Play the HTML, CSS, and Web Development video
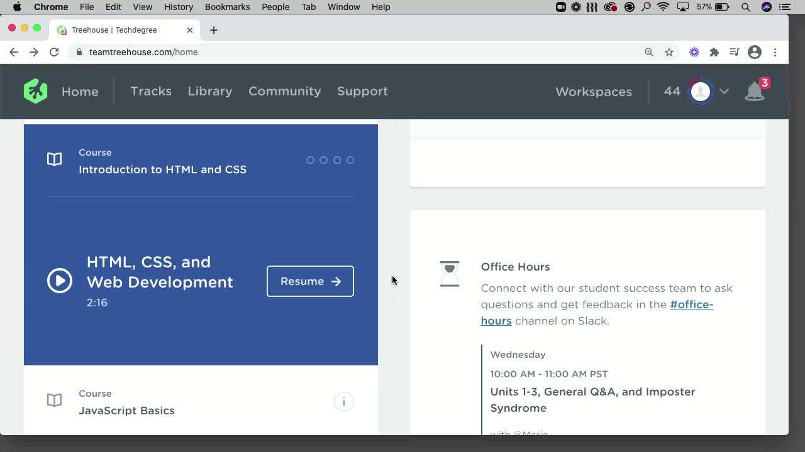This screenshot has width=805, height=452. (x=60, y=281)
